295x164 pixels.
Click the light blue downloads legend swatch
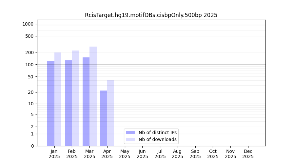pyautogui.click(x=130, y=139)
